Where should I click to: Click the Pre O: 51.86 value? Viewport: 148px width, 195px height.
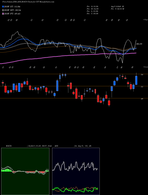[93, 6]
